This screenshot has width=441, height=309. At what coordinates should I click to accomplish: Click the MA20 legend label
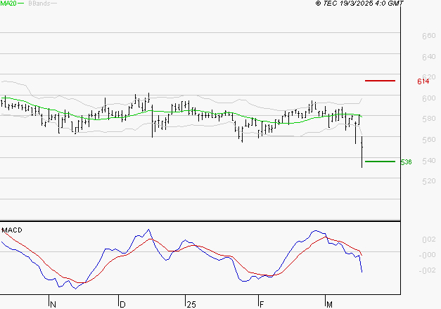[x=8, y=4]
